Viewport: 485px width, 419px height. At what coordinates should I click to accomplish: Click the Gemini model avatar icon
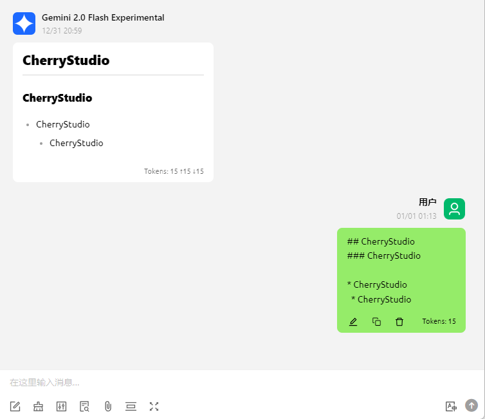coord(24,24)
